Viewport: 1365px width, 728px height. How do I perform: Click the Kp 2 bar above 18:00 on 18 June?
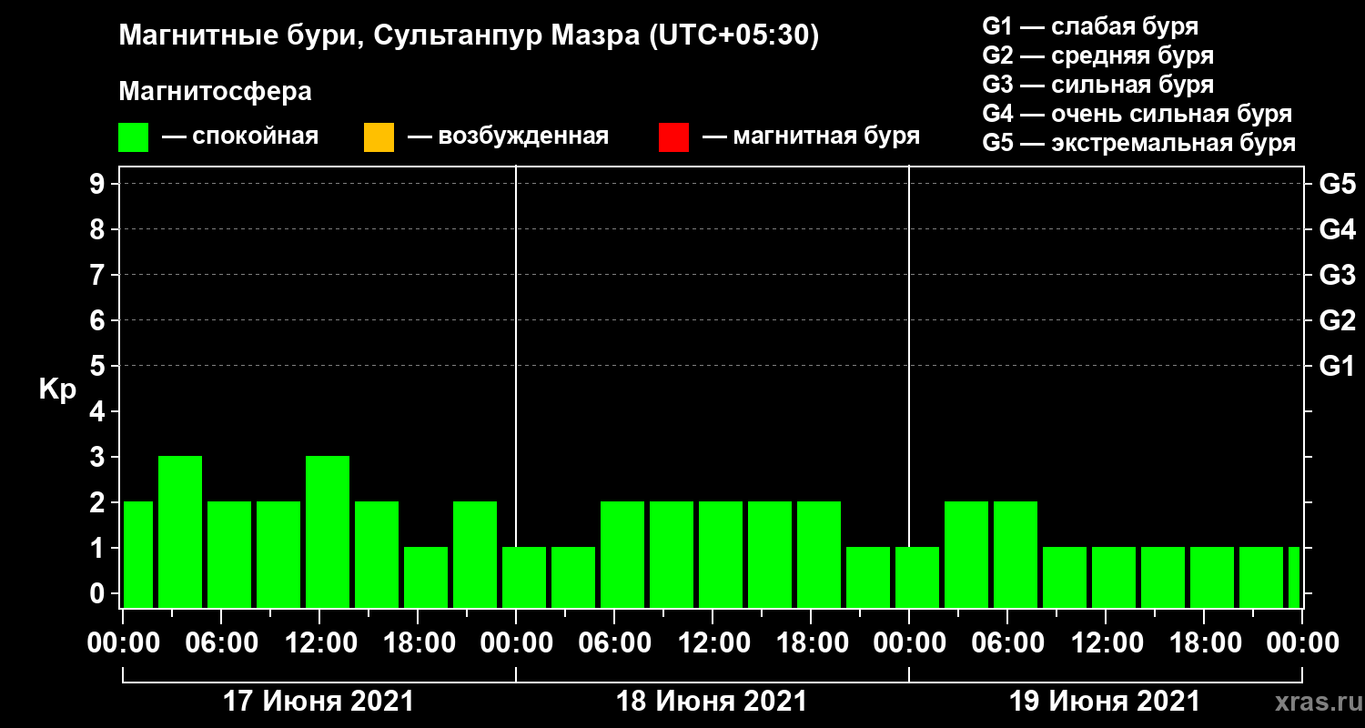[x=819, y=554]
